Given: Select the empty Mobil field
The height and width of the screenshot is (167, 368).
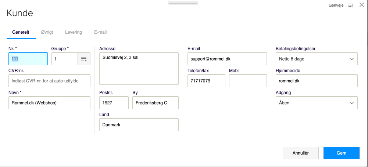Looking at the screenshot, I should coord(248,81).
